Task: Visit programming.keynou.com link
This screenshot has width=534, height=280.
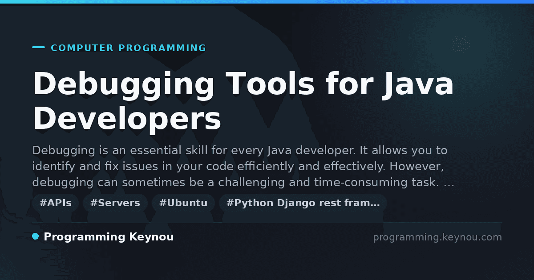Action: click(437, 237)
